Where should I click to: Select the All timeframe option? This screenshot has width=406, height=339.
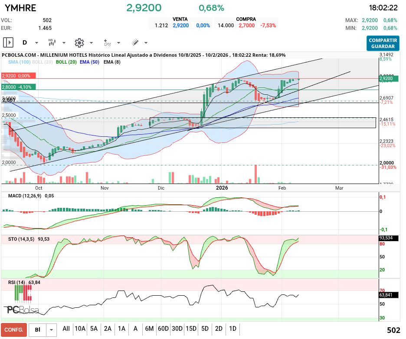[66, 329]
